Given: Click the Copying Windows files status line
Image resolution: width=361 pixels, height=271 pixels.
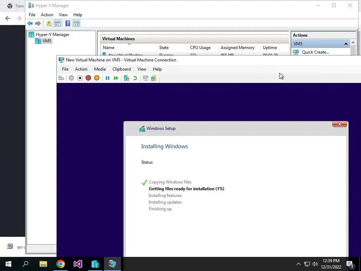Looking at the screenshot, I should (x=170, y=182).
